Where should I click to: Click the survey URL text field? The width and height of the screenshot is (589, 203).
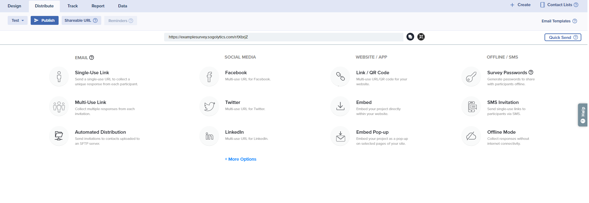click(x=283, y=37)
